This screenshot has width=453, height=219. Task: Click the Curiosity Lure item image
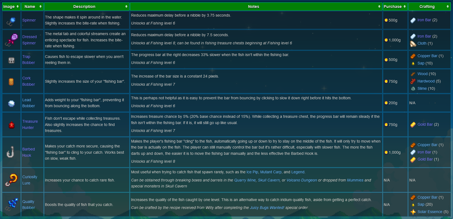pos(11,180)
